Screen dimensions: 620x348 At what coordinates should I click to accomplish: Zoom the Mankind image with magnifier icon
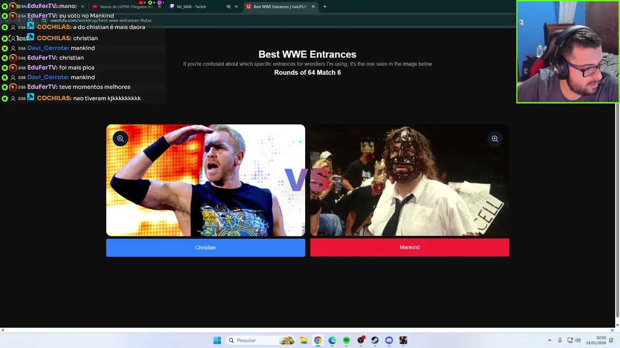(x=495, y=139)
